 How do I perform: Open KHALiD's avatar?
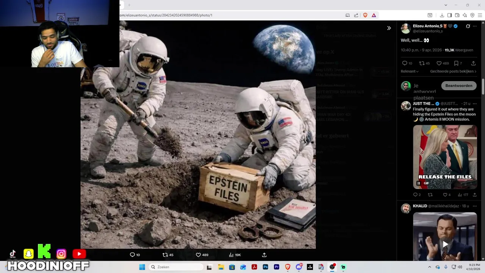(x=406, y=209)
